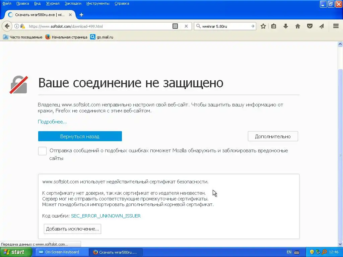Click the address bar URL field
The width and height of the screenshot is (343, 257).
tap(99, 26)
